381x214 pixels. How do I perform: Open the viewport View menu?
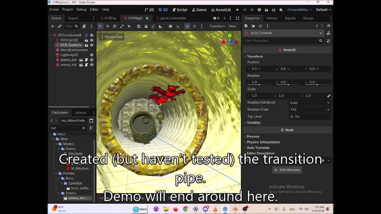click(x=232, y=26)
